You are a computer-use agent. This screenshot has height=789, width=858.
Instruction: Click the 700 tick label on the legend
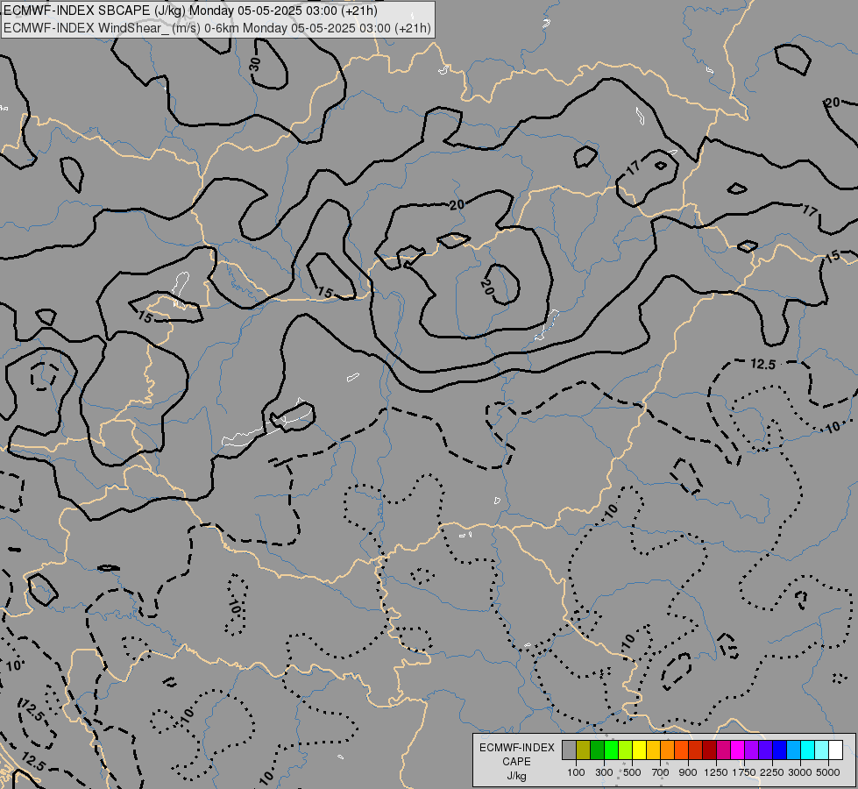pos(661,772)
